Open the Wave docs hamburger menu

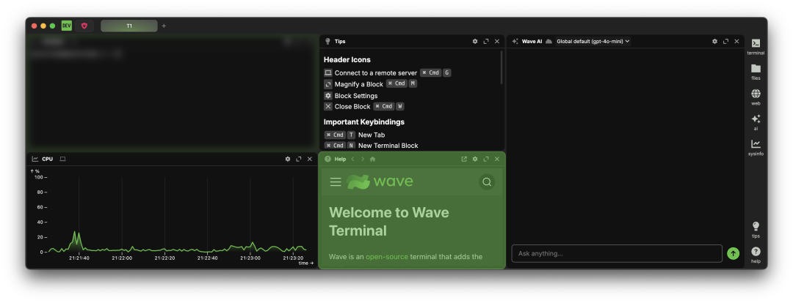336,182
